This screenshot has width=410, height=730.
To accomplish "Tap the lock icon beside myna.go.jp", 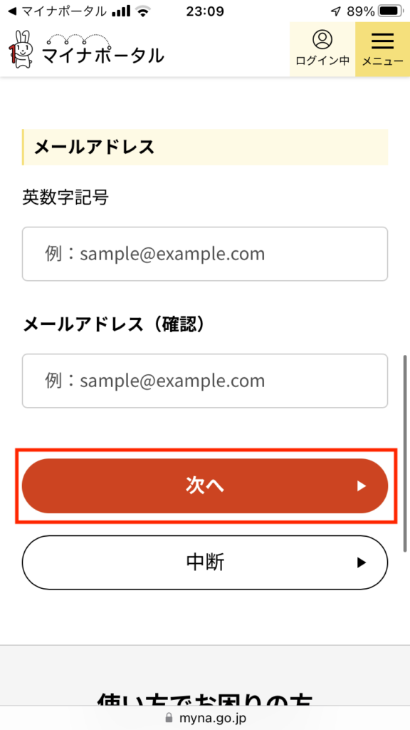I will tap(169, 718).
